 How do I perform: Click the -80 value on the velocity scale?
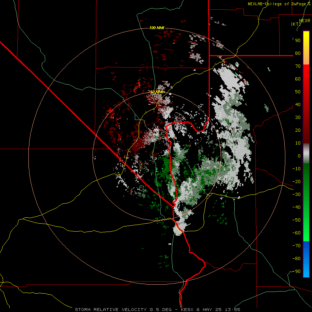pos(296,259)
